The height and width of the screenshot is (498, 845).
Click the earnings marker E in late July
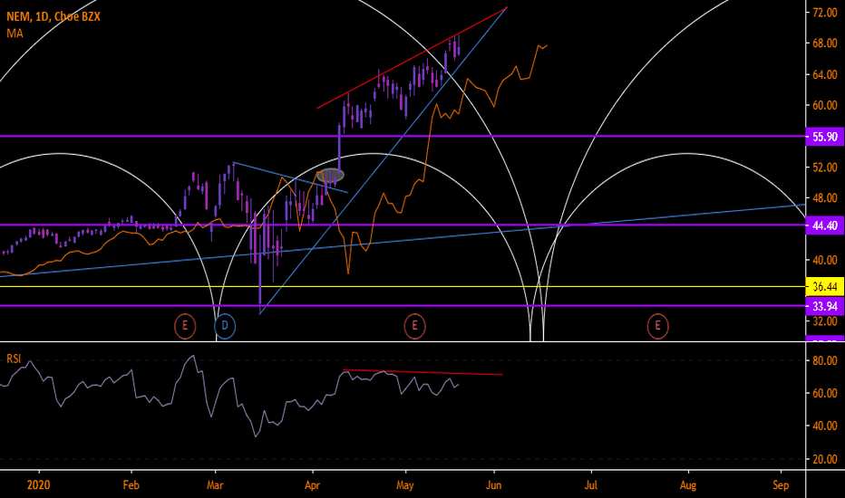(657, 326)
